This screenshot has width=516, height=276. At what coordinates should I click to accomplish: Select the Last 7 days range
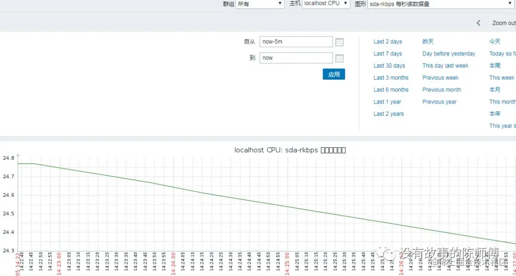tap(387, 53)
